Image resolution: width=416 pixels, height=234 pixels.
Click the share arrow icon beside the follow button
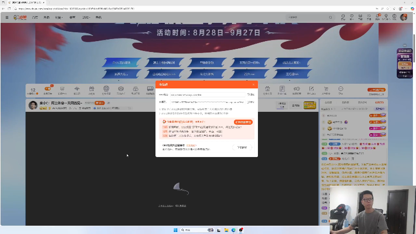pos(109,103)
